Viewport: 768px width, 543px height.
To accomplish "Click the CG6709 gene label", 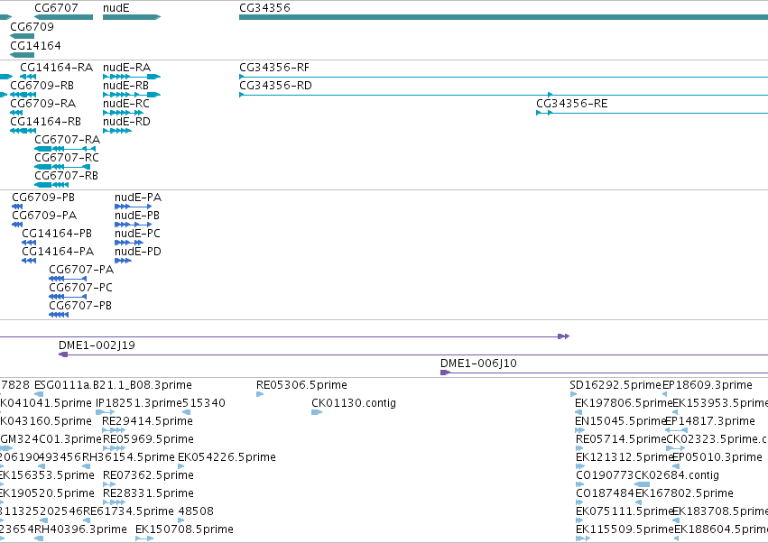I will [32, 26].
